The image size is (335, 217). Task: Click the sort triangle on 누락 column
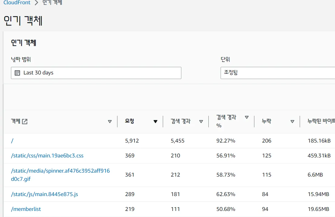click(x=292, y=122)
